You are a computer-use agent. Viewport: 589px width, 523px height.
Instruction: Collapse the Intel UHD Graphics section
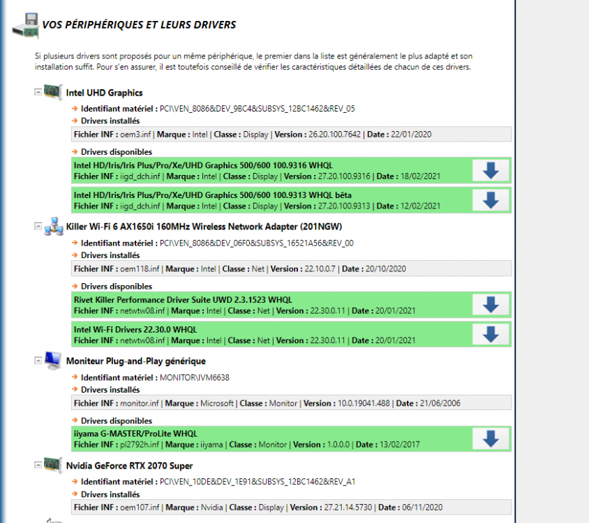pyautogui.click(x=38, y=92)
